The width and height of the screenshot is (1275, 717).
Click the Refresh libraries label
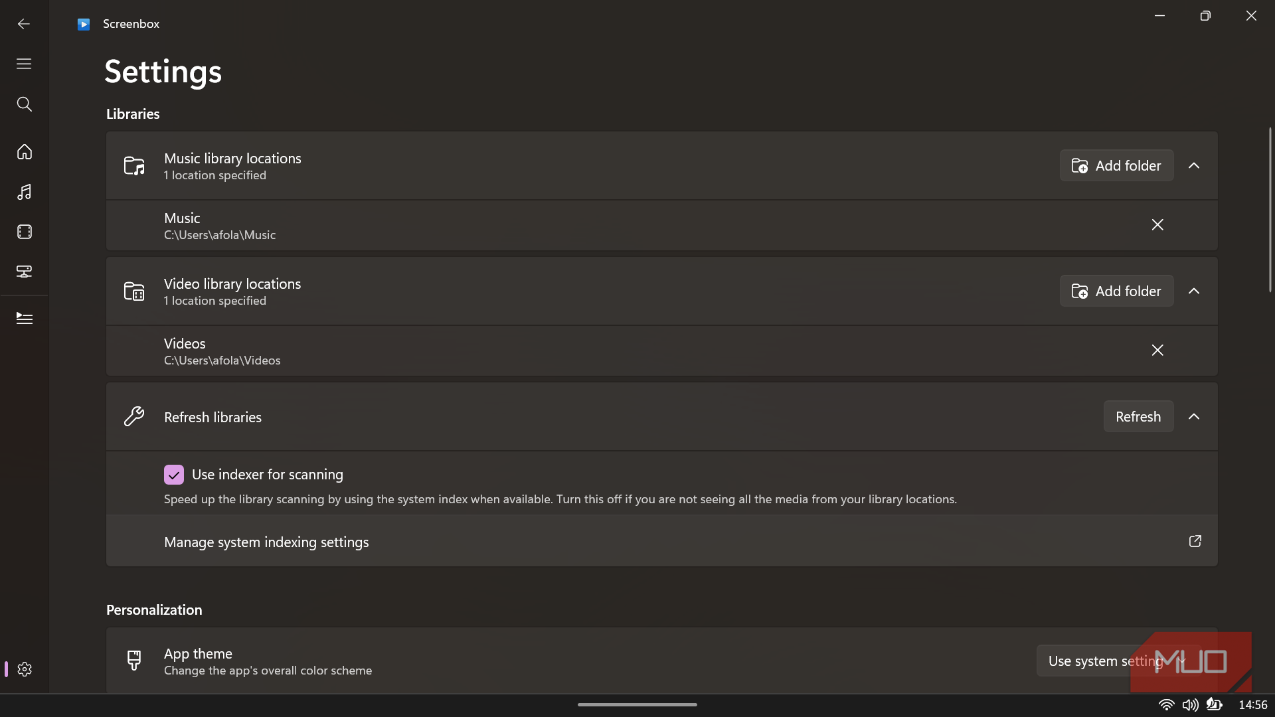pos(212,417)
